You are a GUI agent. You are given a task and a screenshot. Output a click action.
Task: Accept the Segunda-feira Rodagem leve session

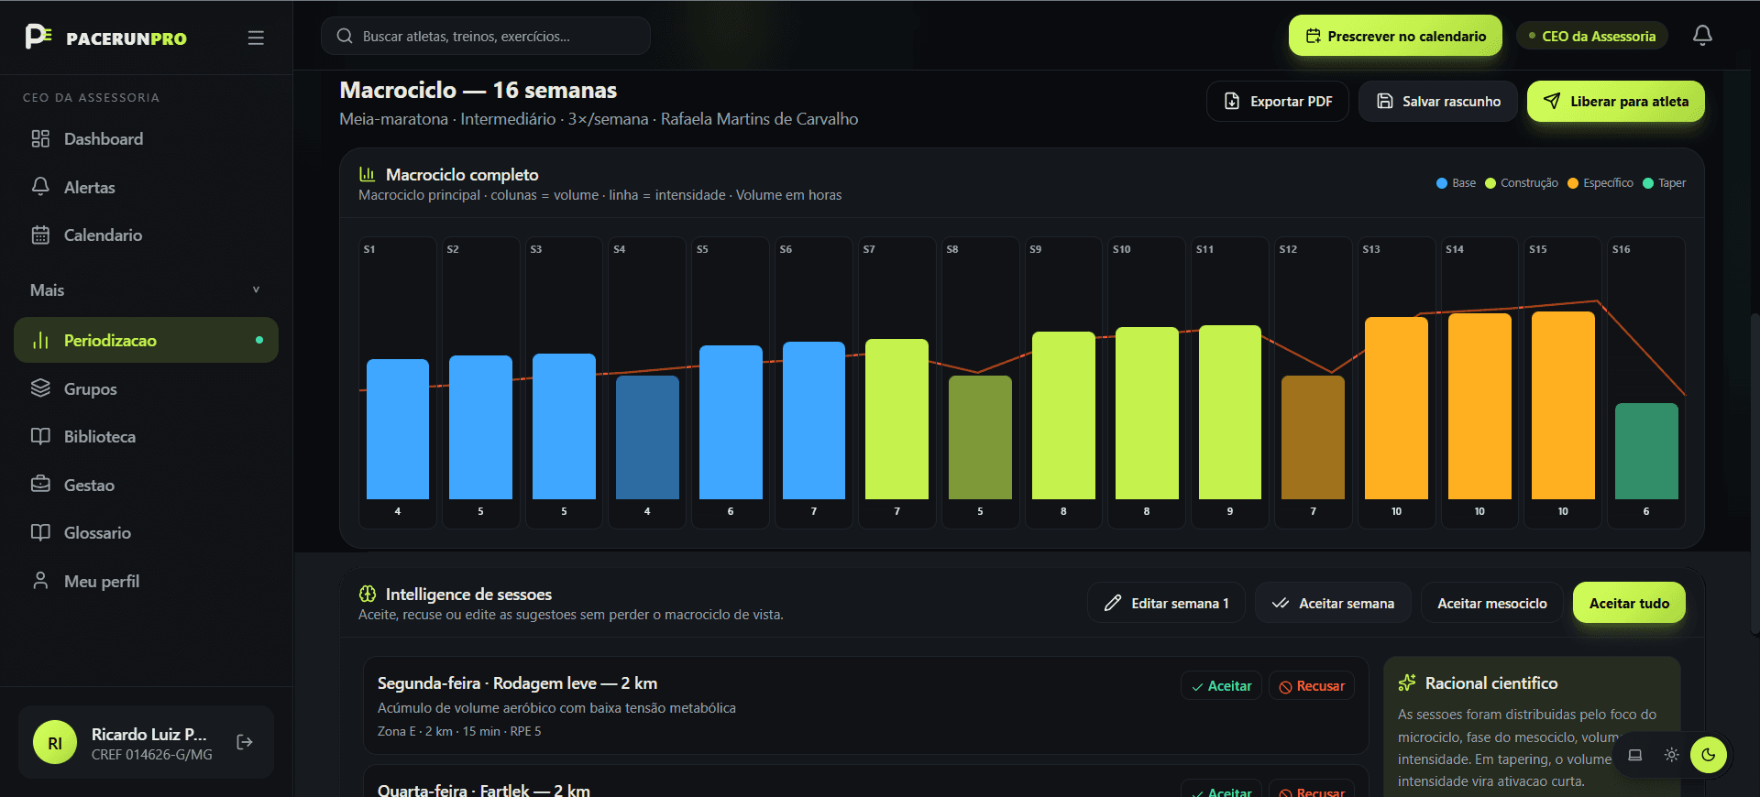(x=1221, y=685)
